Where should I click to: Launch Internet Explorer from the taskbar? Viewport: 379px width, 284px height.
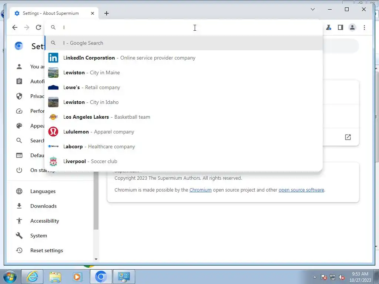pos(32,277)
